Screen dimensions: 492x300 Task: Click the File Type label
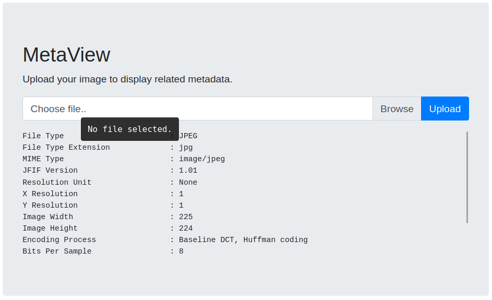pyautogui.click(x=43, y=136)
